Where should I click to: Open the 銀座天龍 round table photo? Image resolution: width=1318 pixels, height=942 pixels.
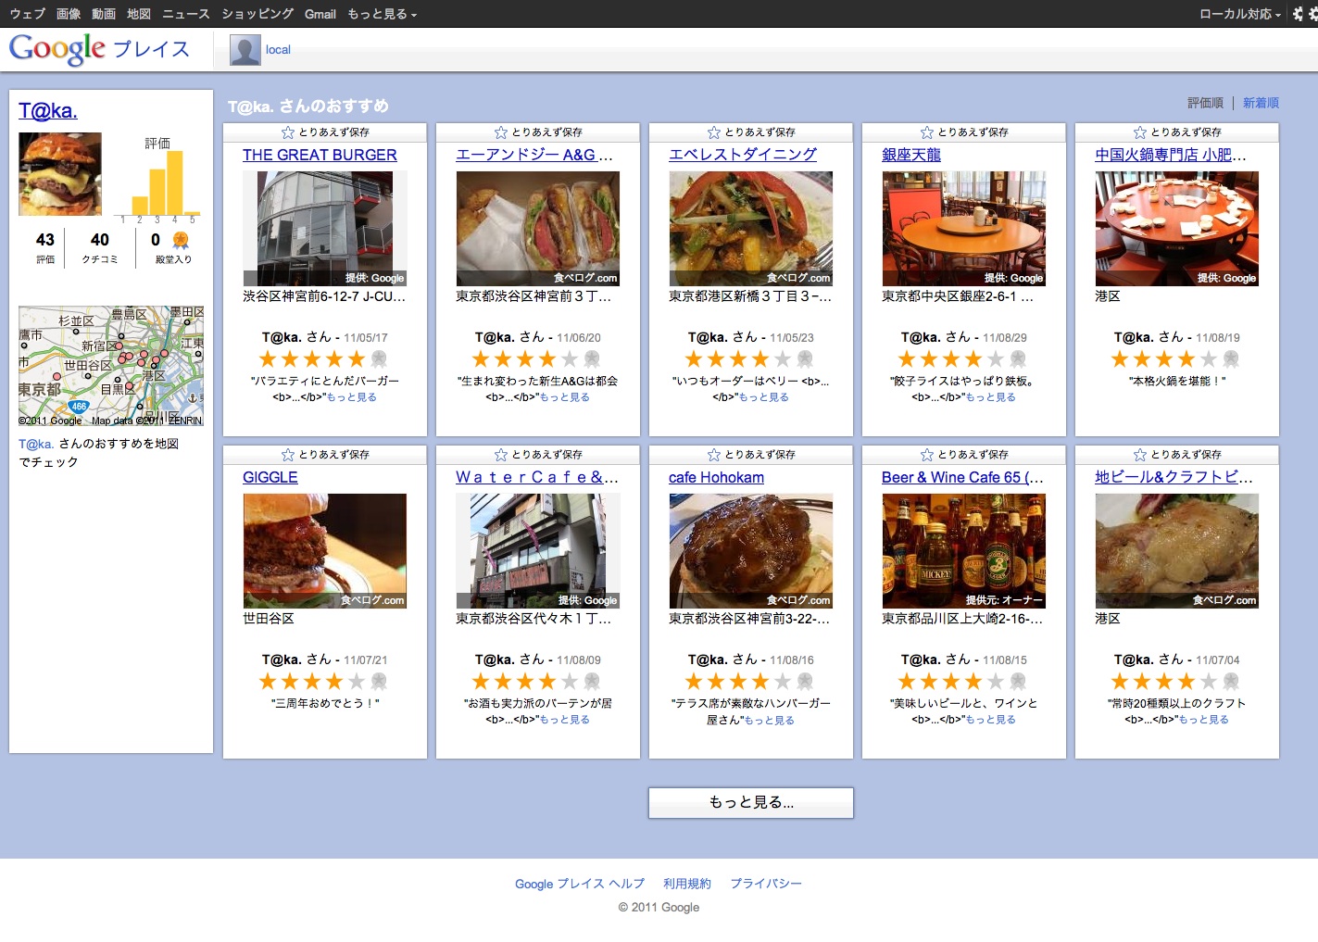click(964, 229)
